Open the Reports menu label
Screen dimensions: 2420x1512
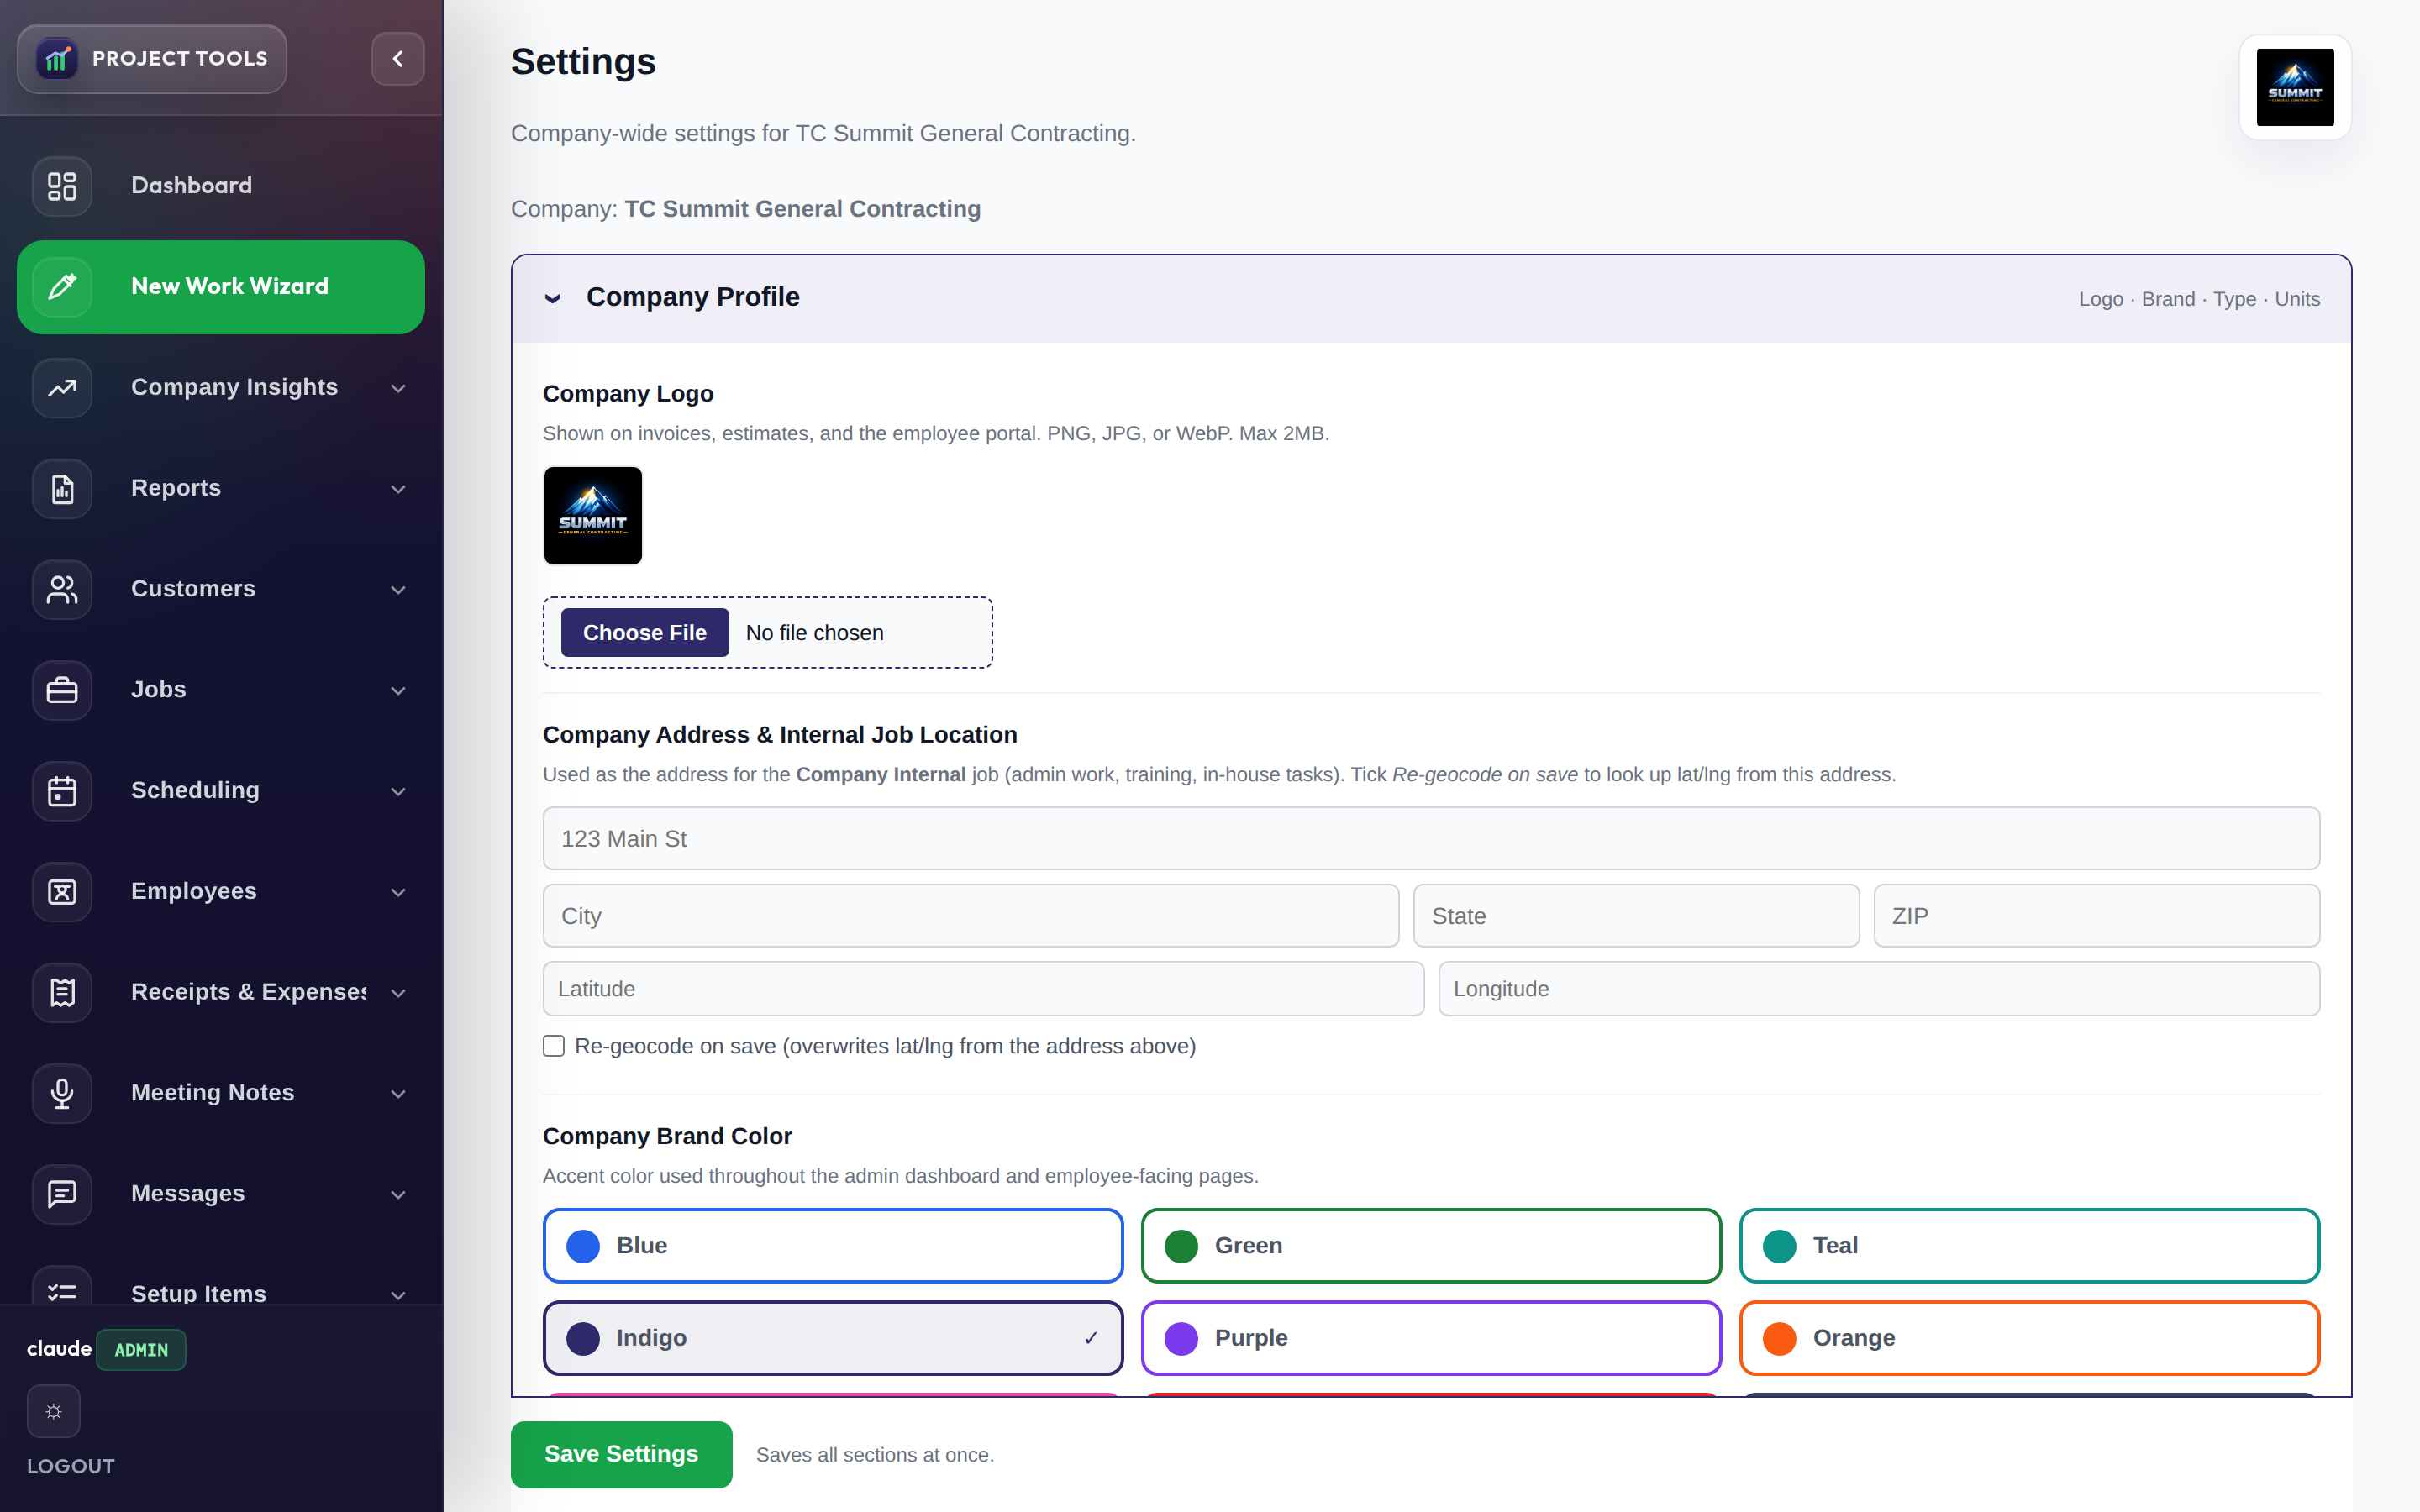[x=176, y=488]
